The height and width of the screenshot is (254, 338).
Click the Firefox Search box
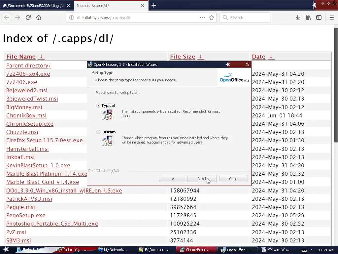[x=245, y=18]
